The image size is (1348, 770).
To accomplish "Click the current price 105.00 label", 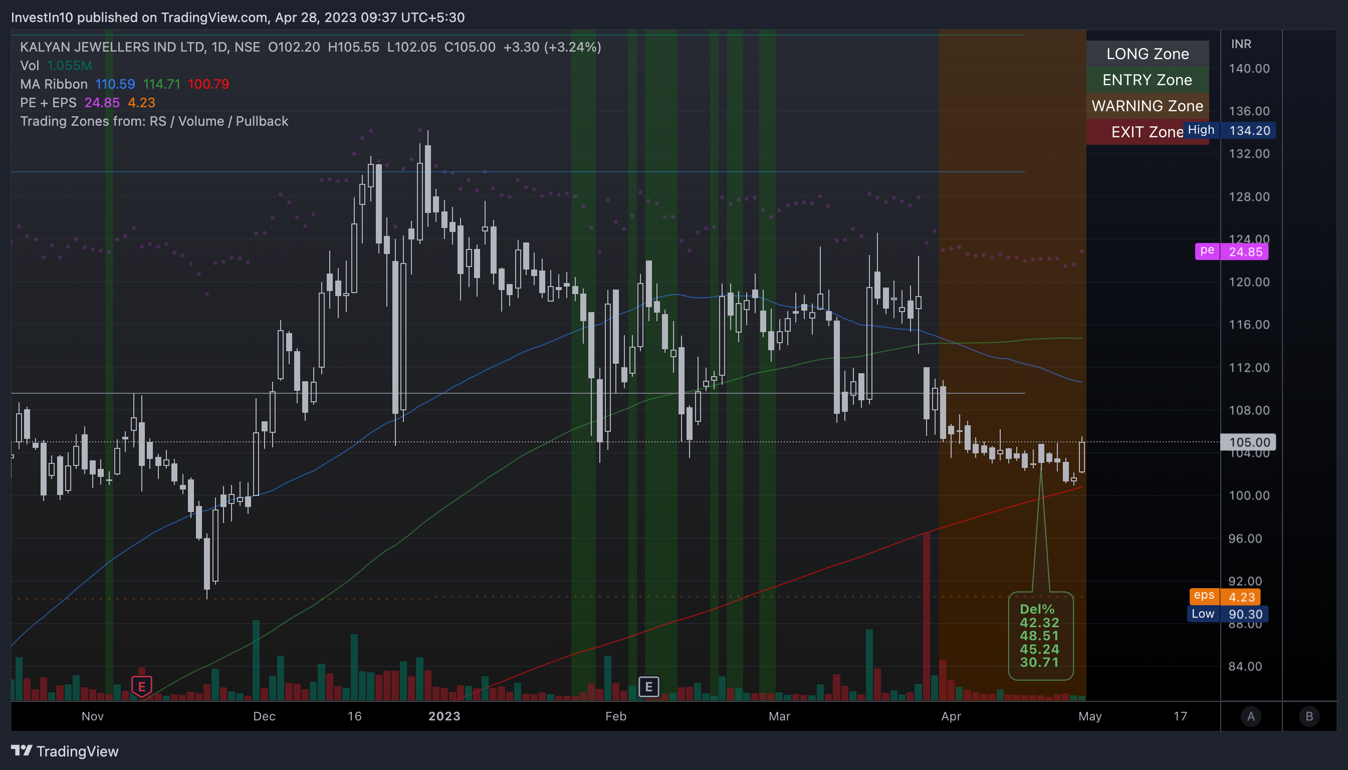I will 1248,442.
